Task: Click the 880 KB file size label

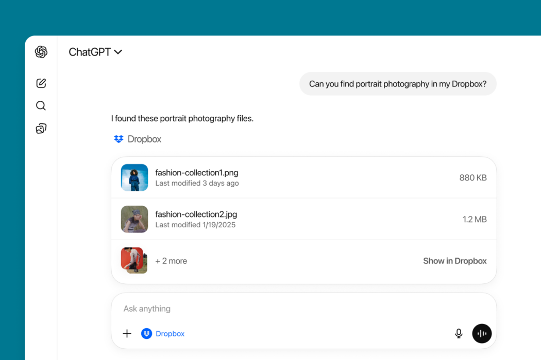Action: (x=472, y=178)
